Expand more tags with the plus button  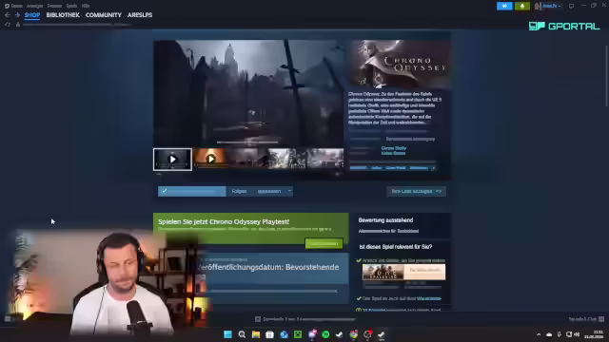(434, 168)
